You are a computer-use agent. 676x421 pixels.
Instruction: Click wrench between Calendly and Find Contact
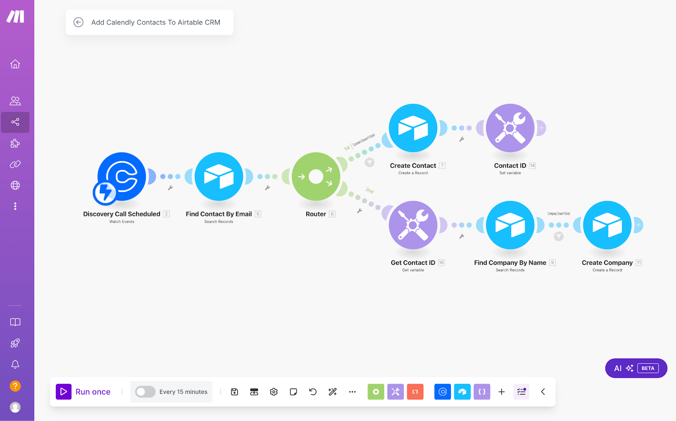tap(170, 188)
